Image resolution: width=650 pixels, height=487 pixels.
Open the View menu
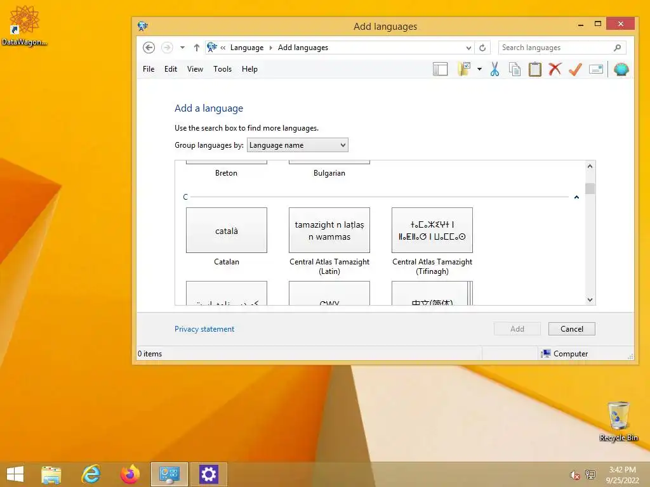pos(196,69)
